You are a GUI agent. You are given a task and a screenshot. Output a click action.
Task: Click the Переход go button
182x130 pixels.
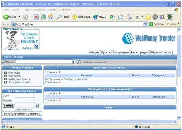pyautogui.click(x=156, y=24)
